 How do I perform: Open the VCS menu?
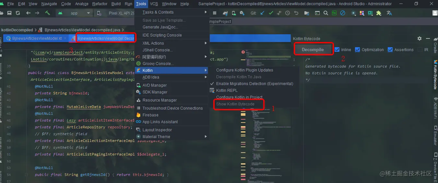[154, 4]
